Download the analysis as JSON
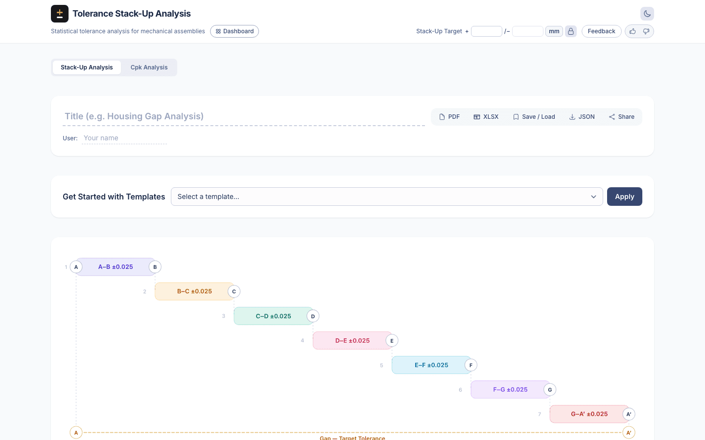The image size is (705, 440). (x=582, y=116)
